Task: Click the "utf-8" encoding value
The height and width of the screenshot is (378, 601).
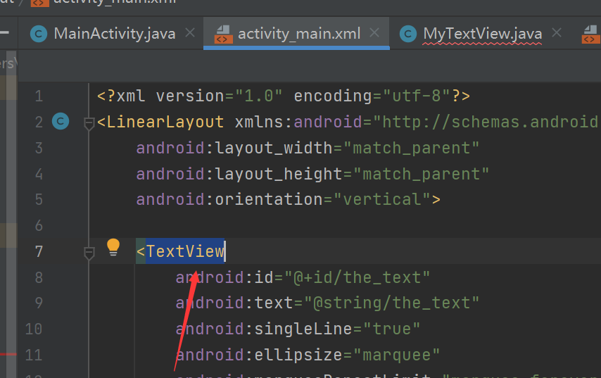Action: 416,96
